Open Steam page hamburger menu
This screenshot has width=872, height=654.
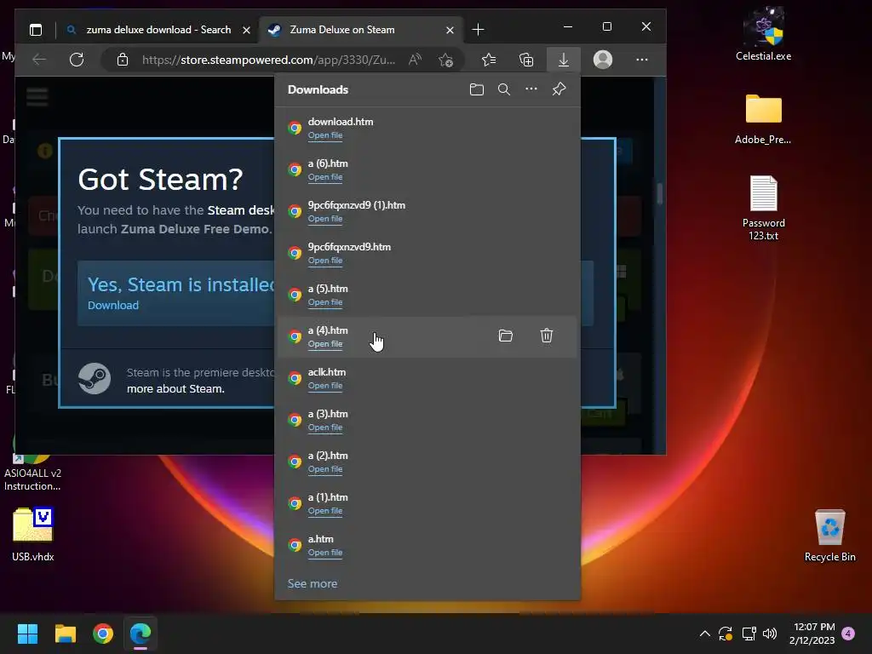point(37,97)
